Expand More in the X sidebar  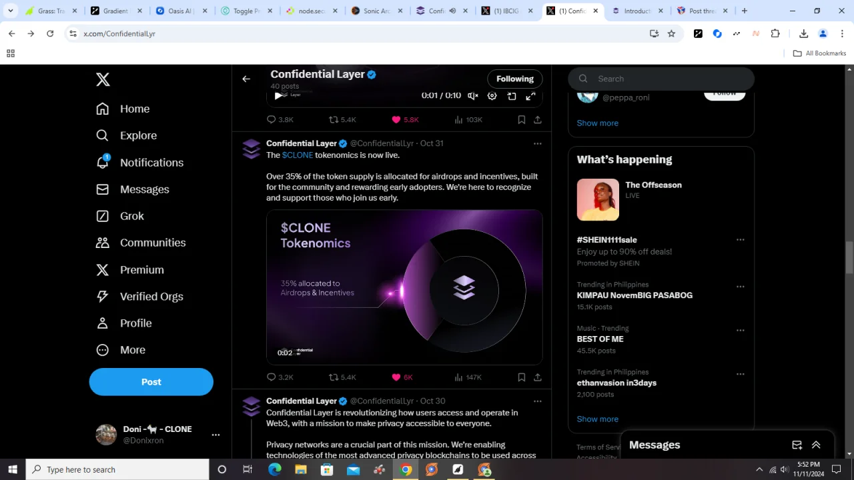pyautogui.click(x=121, y=350)
